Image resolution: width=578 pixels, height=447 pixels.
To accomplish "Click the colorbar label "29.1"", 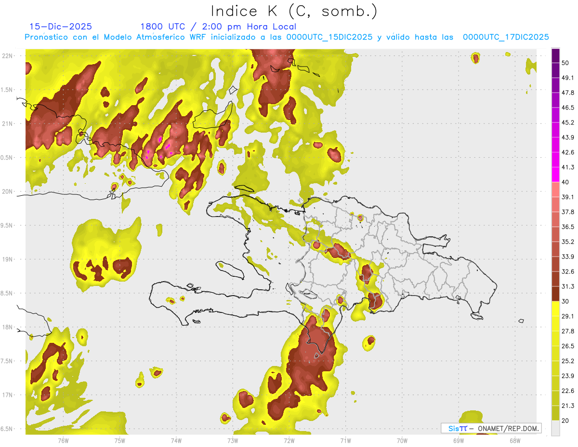I will click(568, 316).
